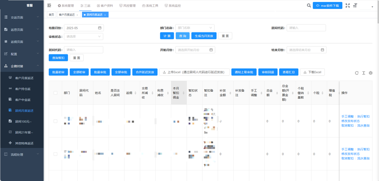The height and width of the screenshot is (181, 379).
Task: Switch to the 客户月度返还 tab
Action: click(69, 15)
